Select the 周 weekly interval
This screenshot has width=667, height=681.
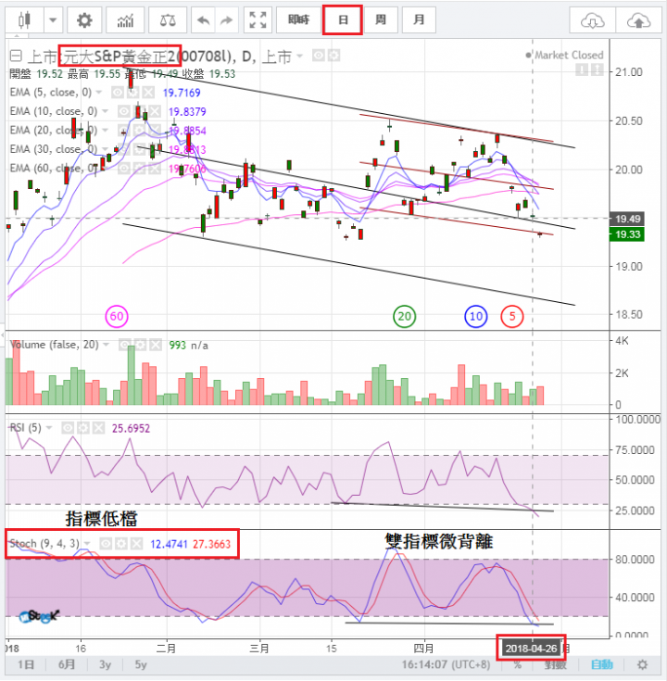tap(381, 20)
